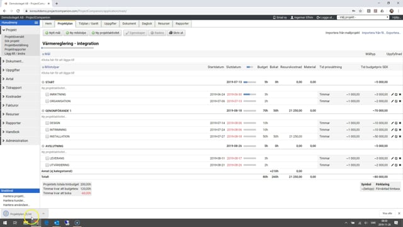
Task: Tick the INTRIMNING activity checkbox
Action: (47, 130)
